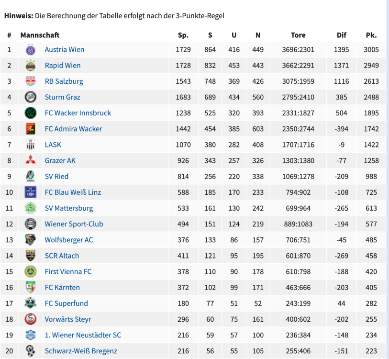The width and height of the screenshot is (389, 359).
Task: Click the Pk. points column header
Action: click(x=371, y=35)
